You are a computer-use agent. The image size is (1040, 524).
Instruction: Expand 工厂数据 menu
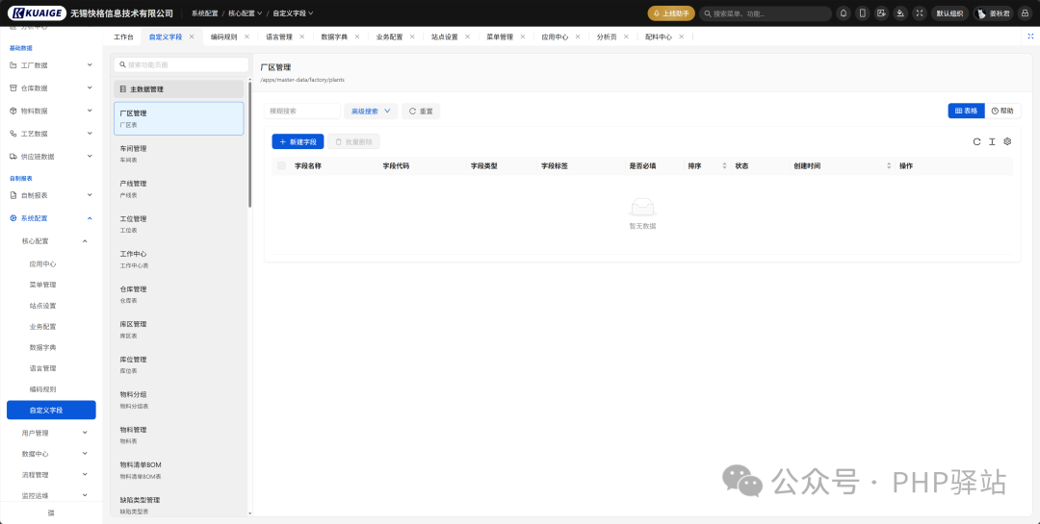point(90,65)
